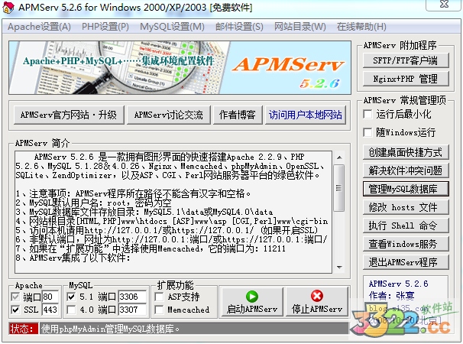
Task: Click 解决软件冲突问题 button
Action: tap(406, 170)
